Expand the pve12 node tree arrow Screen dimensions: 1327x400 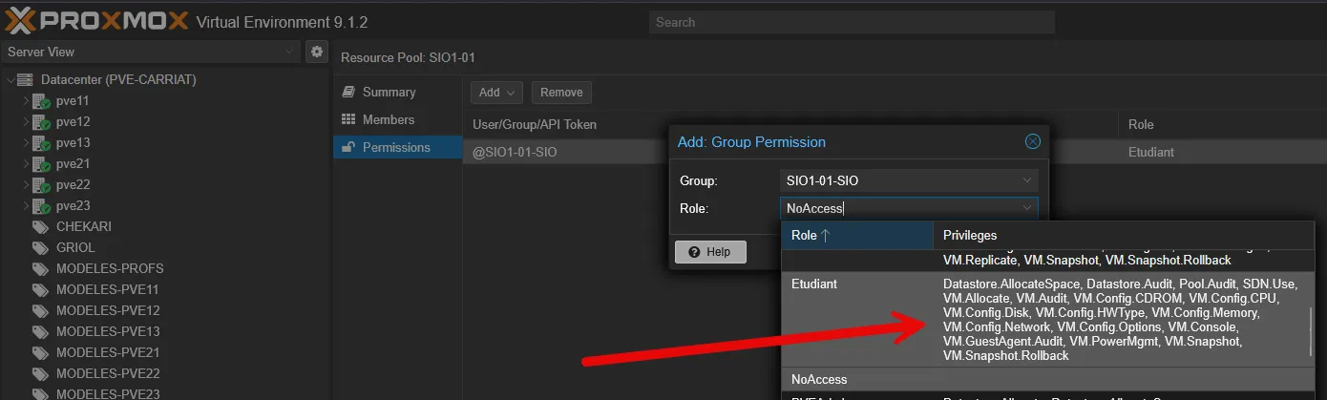pos(27,122)
